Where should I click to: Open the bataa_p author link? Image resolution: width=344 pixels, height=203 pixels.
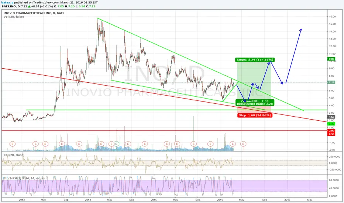tap(7, 3)
